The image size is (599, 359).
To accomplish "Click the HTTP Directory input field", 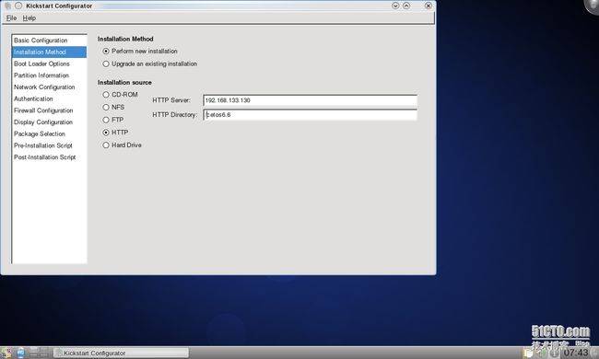I will pyautogui.click(x=310, y=115).
